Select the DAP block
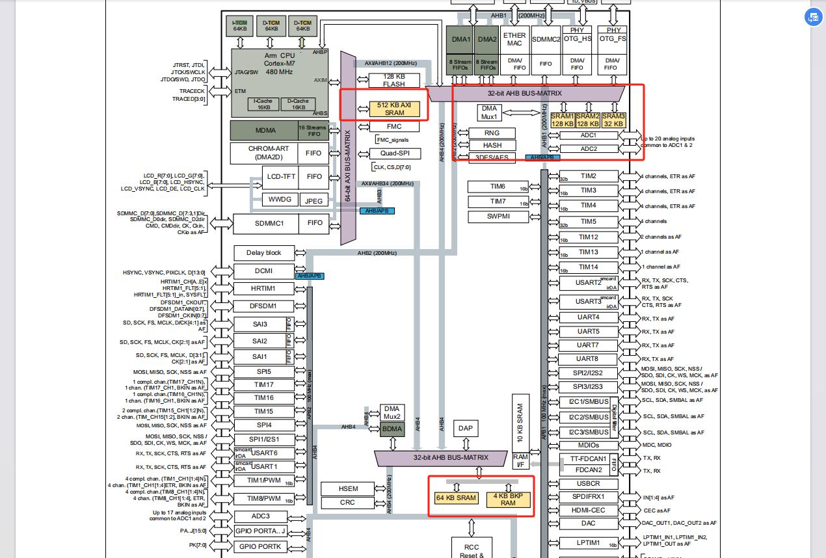The height and width of the screenshot is (558, 826). click(466, 428)
